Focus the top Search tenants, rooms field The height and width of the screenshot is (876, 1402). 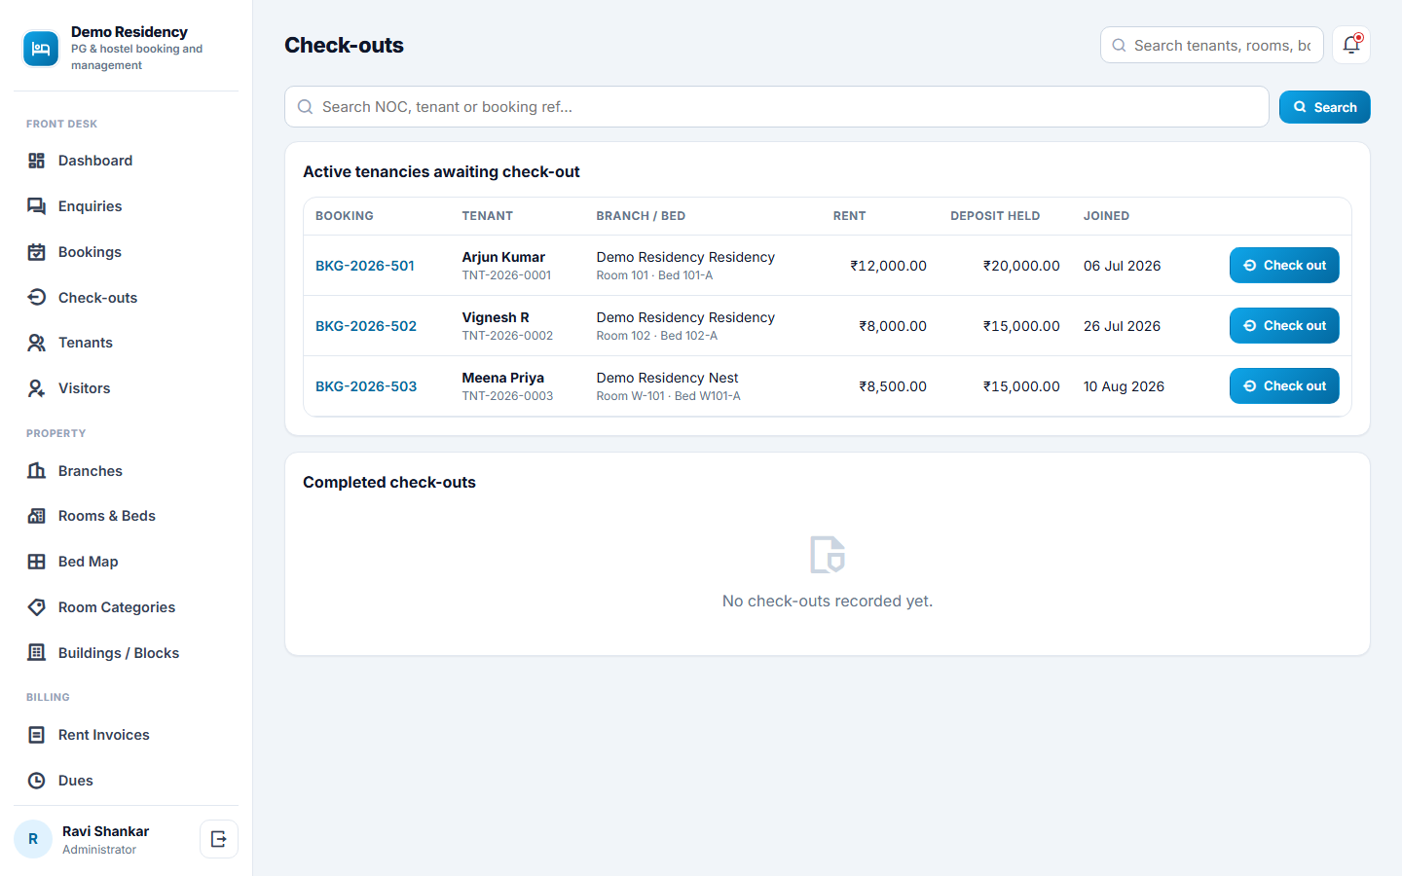point(1212,45)
